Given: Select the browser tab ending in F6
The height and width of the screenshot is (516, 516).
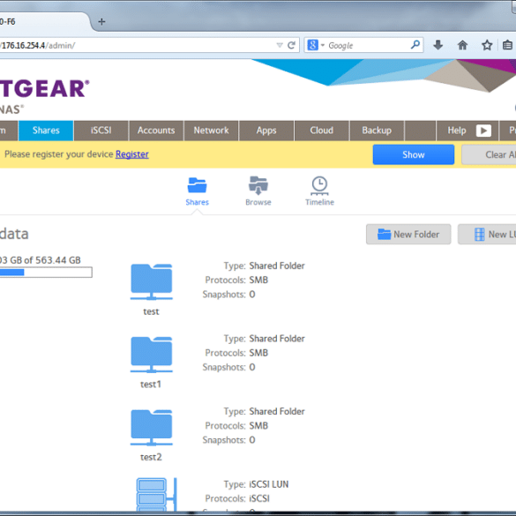Looking at the screenshot, I should (x=43, y=22).
